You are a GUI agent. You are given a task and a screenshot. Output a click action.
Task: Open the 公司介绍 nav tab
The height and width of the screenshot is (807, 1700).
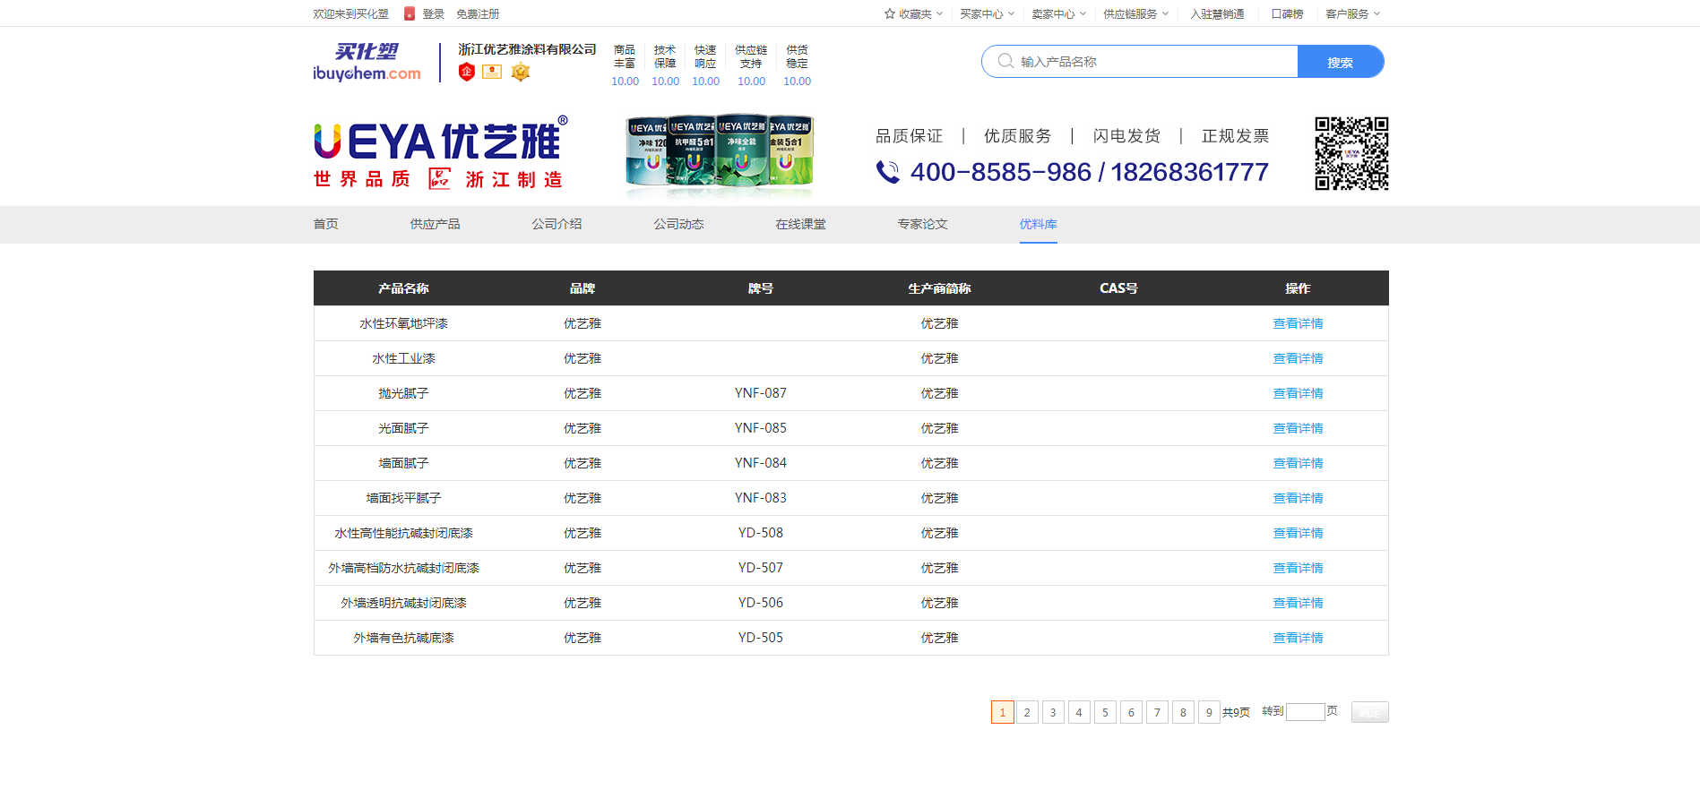557,224
